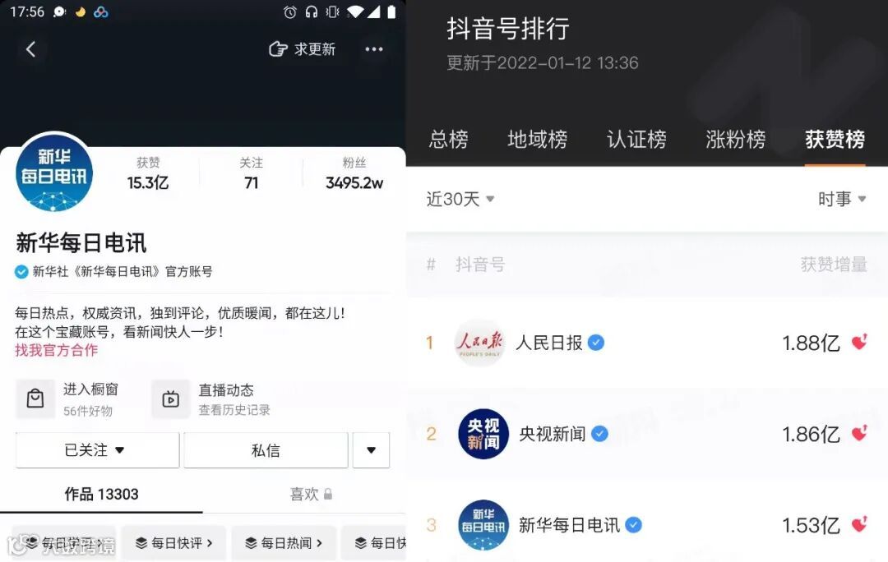The width and height of the screenshot is (888, 562).
Task: Click the 找我官方合作 link
Action: [56, 350]
